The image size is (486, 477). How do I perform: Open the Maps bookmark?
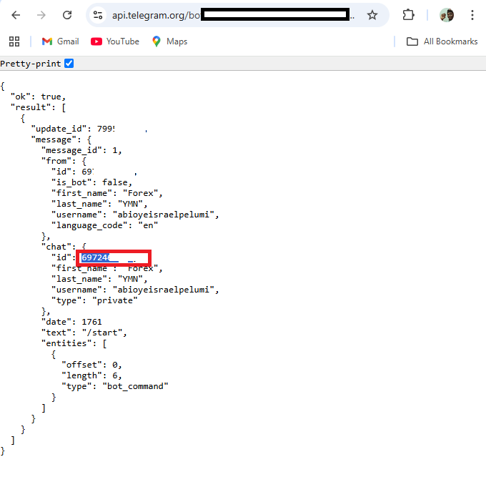169,41
